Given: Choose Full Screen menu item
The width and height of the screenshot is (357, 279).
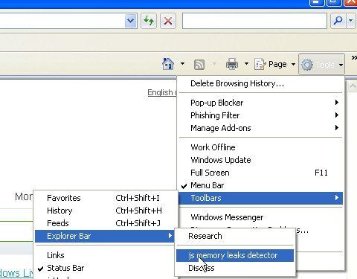Looking at the screenshot, I should [x=260, y=173].
